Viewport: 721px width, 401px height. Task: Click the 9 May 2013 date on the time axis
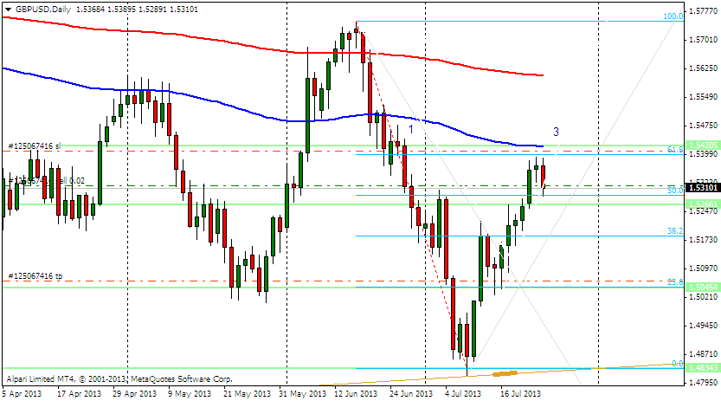click(190, 394)
